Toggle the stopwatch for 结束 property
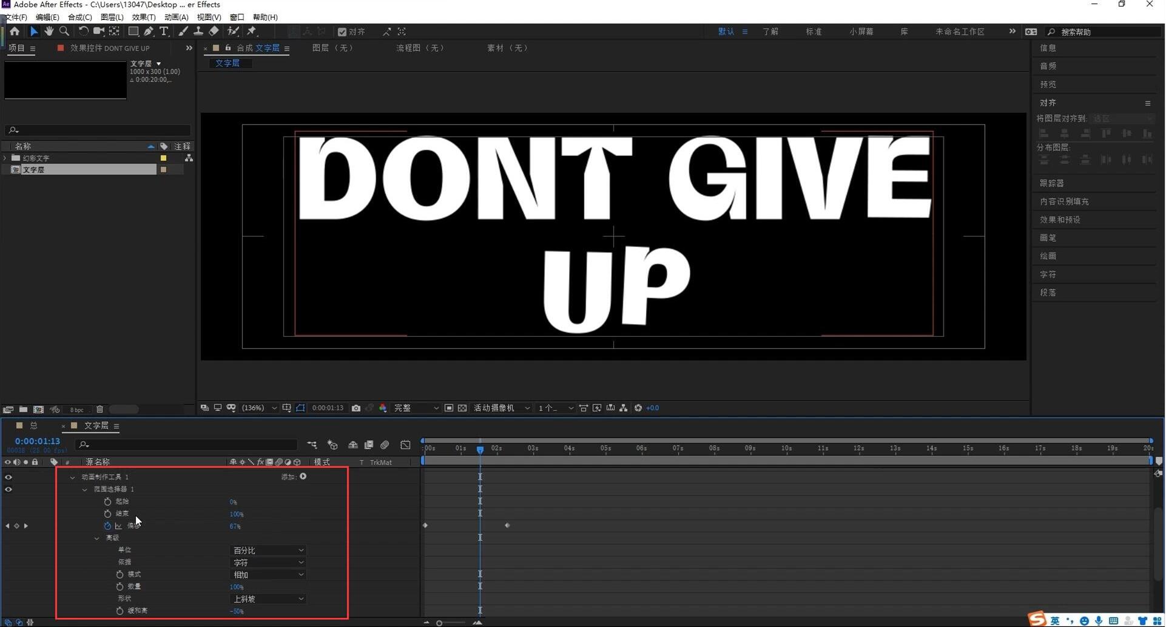The width and height of the screenshot is (1166, 627). coord(107,514)
